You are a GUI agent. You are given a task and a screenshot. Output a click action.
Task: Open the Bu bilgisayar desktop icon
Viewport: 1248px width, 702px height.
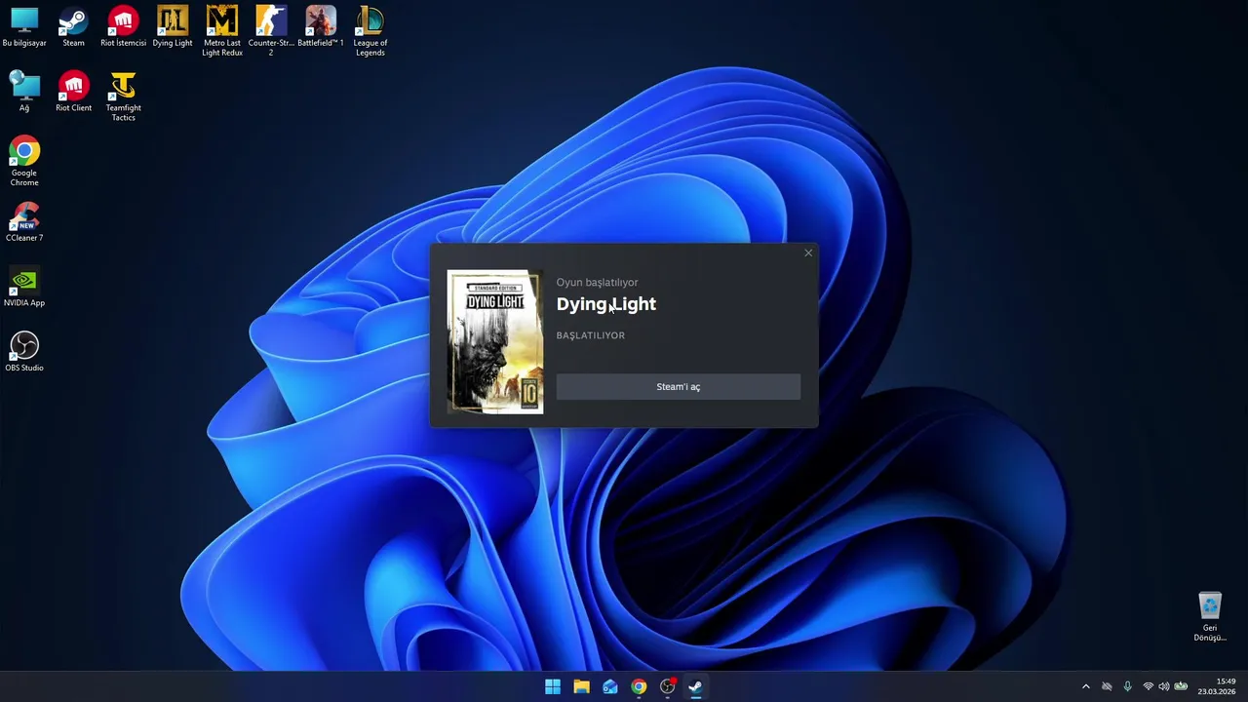24,27
